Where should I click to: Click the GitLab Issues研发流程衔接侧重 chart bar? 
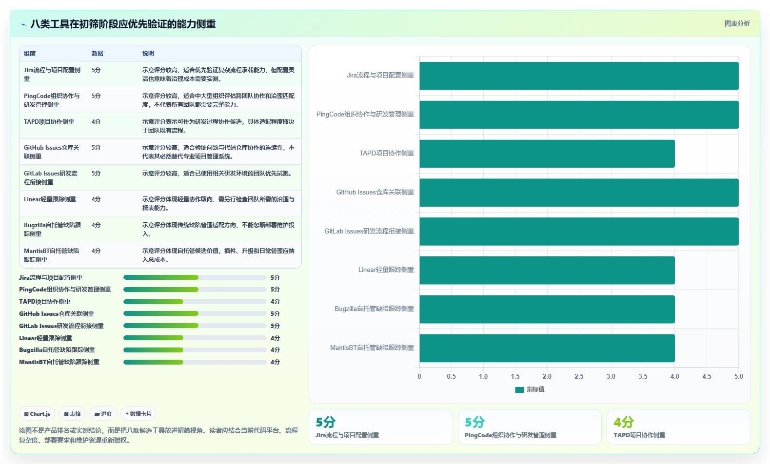579,232
